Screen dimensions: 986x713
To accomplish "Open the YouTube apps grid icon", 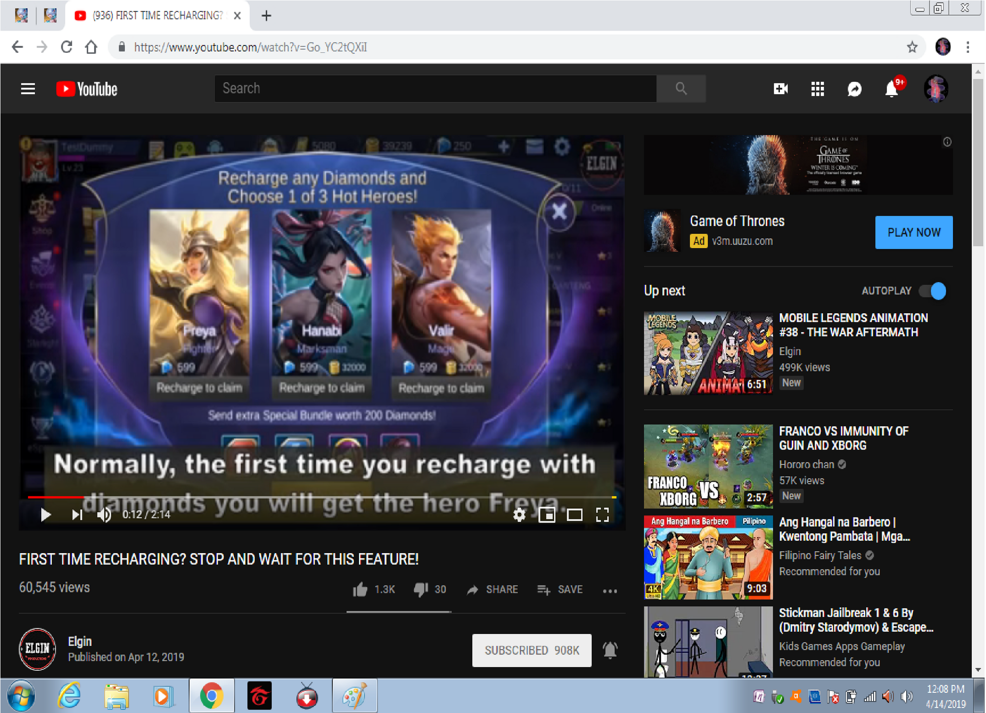I will click(x=817, y=89).
